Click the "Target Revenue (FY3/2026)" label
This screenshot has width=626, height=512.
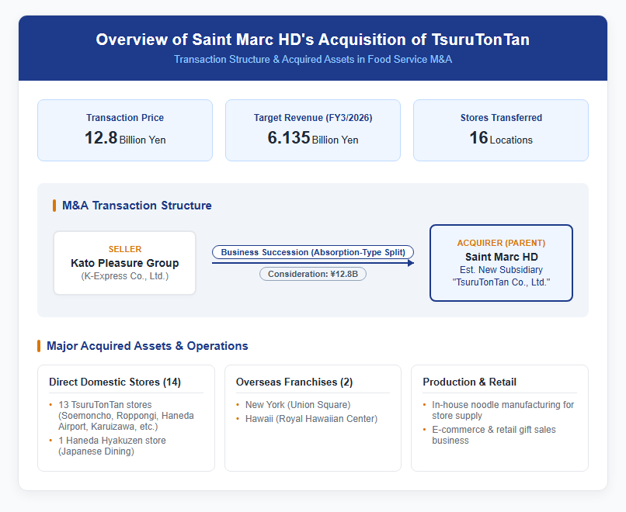coord(313,118)
